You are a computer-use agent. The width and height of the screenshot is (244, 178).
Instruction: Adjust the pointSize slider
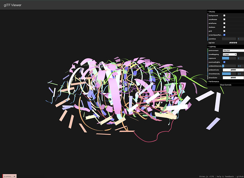(x=229, y=39)
